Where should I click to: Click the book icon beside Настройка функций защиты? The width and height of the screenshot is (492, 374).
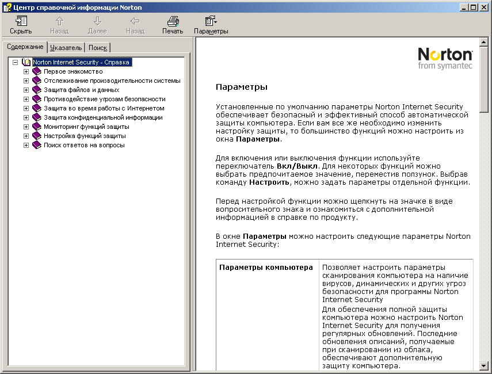37,136
